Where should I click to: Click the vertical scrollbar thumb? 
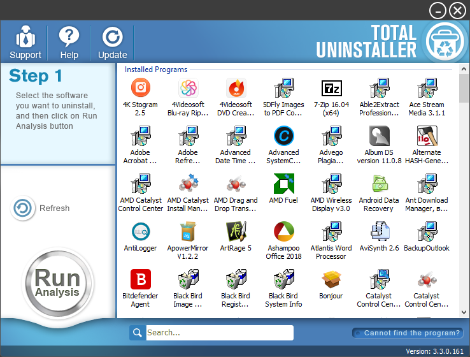pyautogui.click(x=464, y=88)
